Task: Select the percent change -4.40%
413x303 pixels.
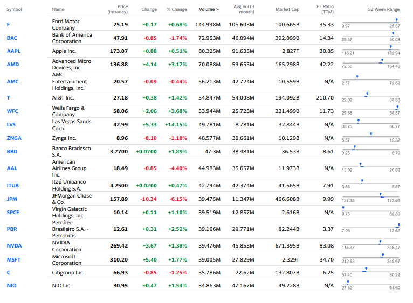Action: [x=178, y=168]
